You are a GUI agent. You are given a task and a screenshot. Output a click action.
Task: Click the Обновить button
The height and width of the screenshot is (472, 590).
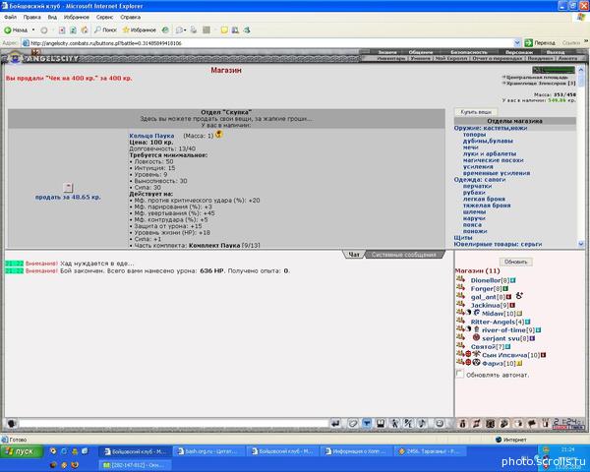tap(516, 262)
